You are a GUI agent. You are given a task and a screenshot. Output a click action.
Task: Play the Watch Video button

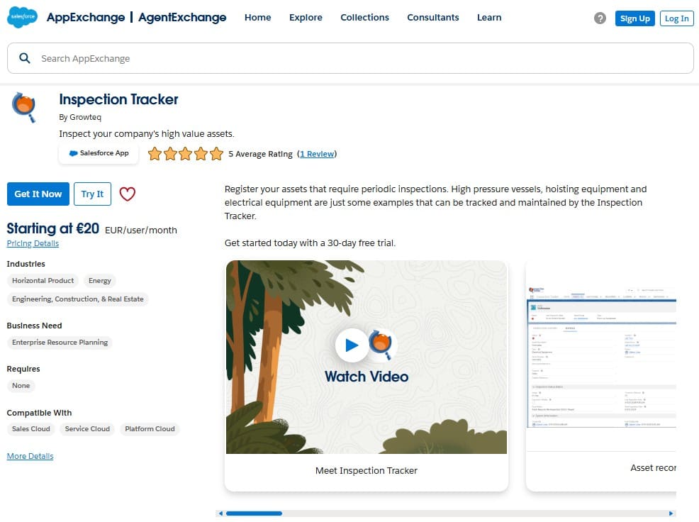click(x=352, y=345)
